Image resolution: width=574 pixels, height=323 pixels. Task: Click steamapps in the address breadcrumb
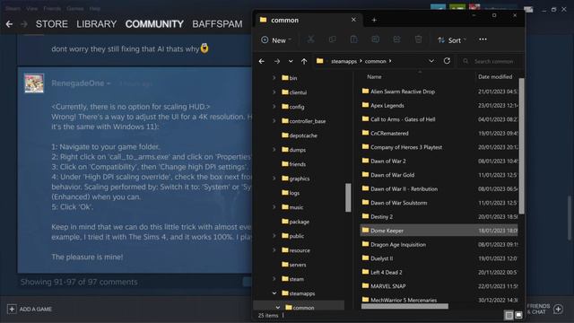tap(344, 61)
